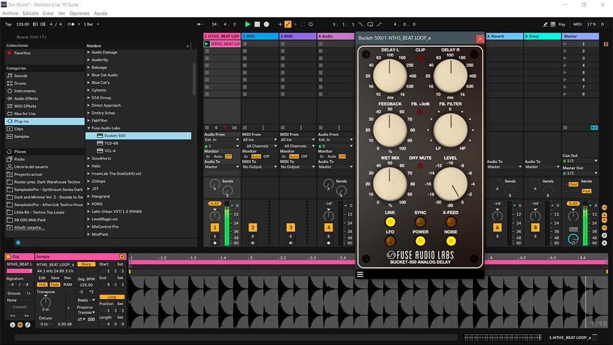Toggle the SYNC button on Bucket-500
This screenshot has height=345, width=613.
tap(420, 222)
